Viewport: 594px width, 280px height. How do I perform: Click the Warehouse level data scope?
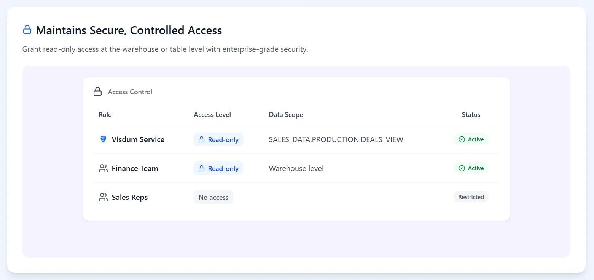tap(296, 168)
